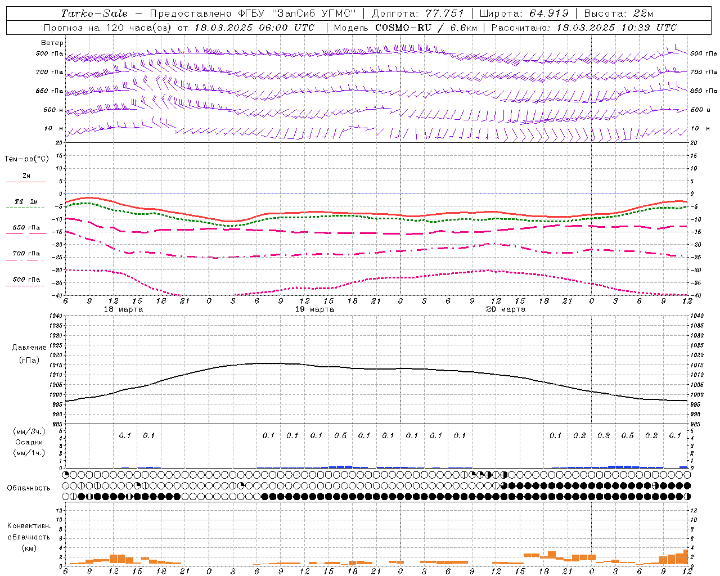The height and width of the screenshot is (576, 720).
Task: Click the '(мм/3ч.)' precipitation unit label
Action: (29, 431)
